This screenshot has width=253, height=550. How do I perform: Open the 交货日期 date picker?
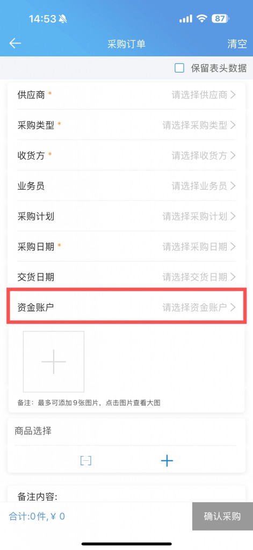coord(126,277)
